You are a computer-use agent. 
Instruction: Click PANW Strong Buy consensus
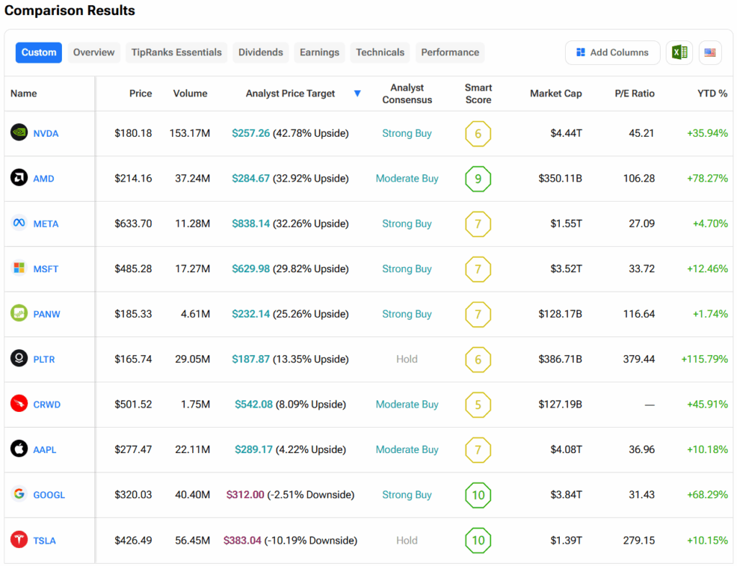tap(407, 314)
